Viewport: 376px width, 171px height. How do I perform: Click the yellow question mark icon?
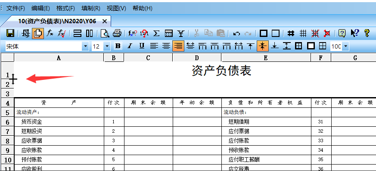(x=367, y=33)
